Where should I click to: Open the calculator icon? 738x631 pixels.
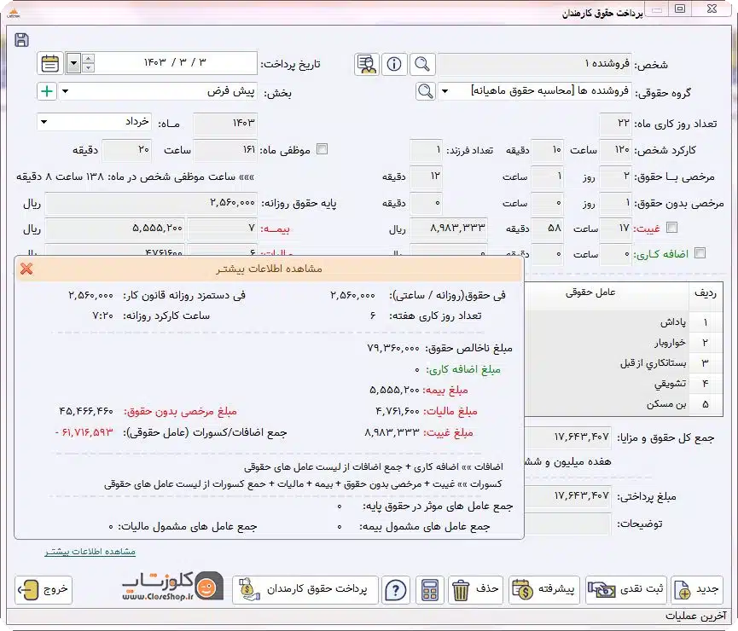click(x=430, y=589)
